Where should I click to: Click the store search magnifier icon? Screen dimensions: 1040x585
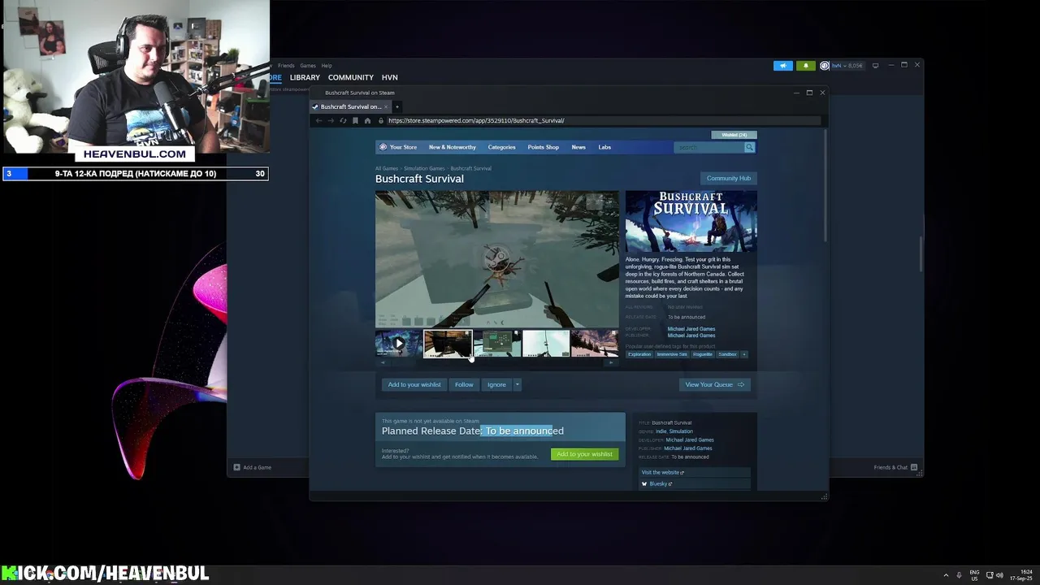coord(749,147)
